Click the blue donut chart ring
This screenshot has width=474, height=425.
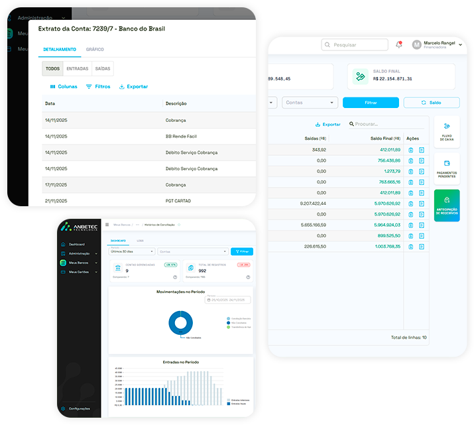point(180,323)
